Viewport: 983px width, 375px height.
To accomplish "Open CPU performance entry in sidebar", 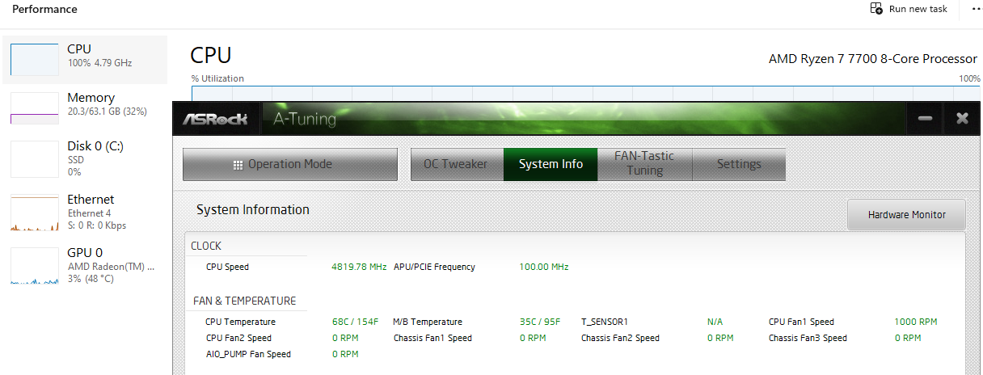I will coord(84,59).
